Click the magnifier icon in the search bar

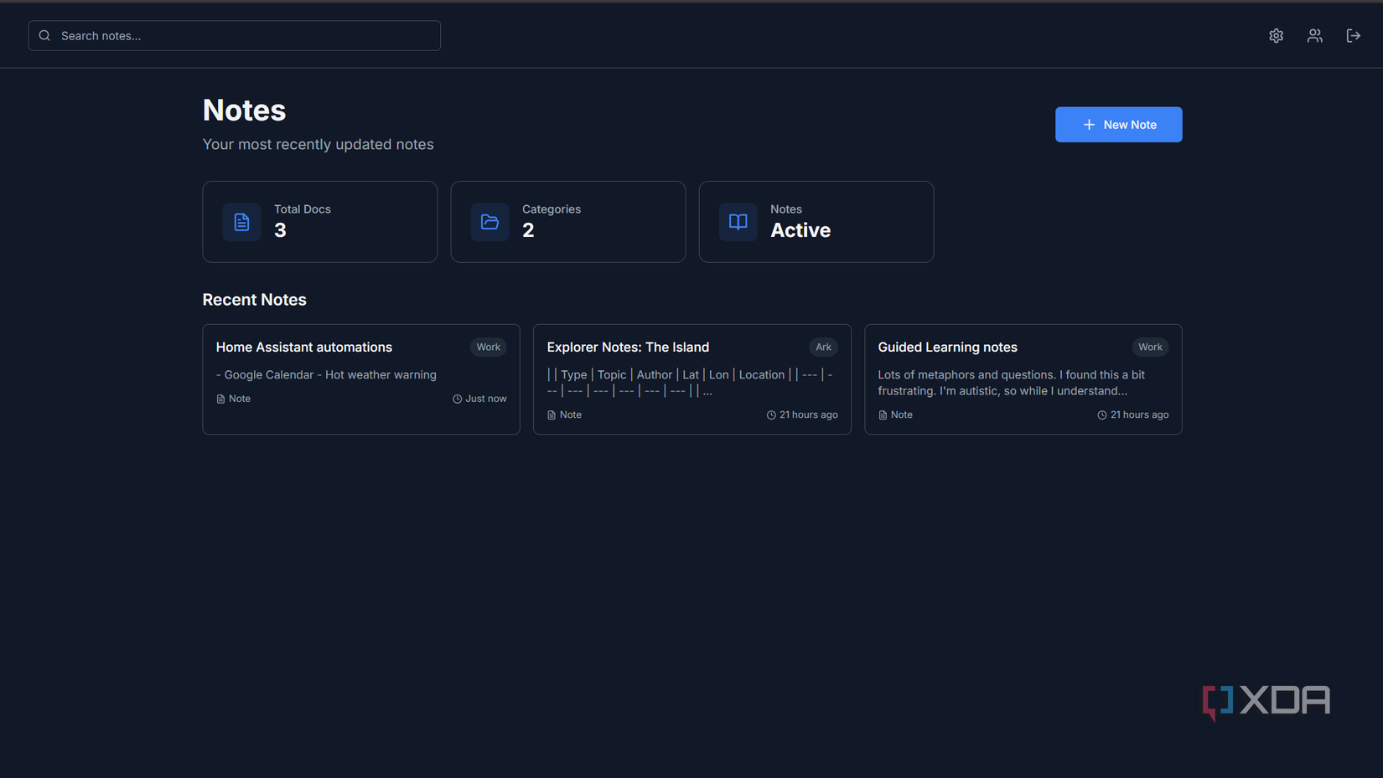(x=44, y=35)
